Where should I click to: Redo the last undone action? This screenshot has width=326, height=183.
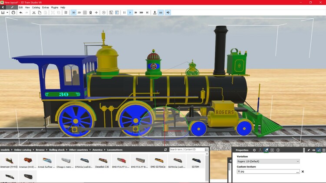click(27, 13)
